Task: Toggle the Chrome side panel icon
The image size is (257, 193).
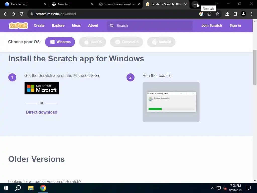Action: click(x=235, y=14)
